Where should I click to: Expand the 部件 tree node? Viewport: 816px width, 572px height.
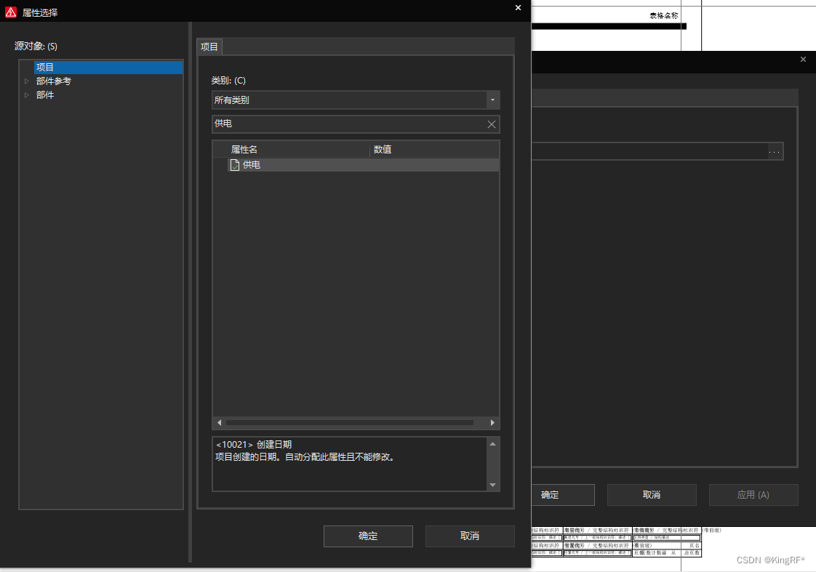pos(27,95)
